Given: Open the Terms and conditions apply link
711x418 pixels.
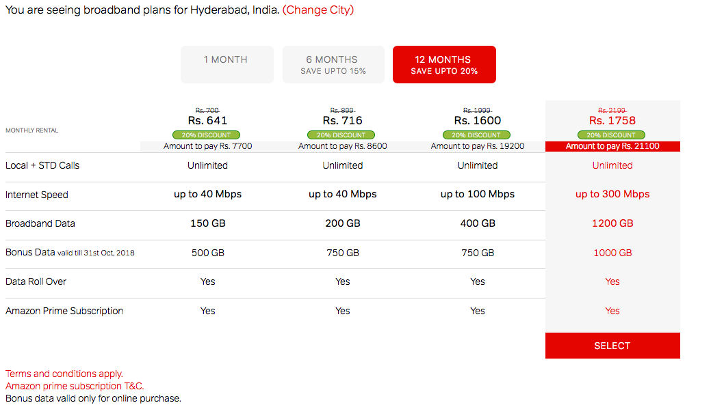Looking at the screenshot, I should [x=64, y=374].
